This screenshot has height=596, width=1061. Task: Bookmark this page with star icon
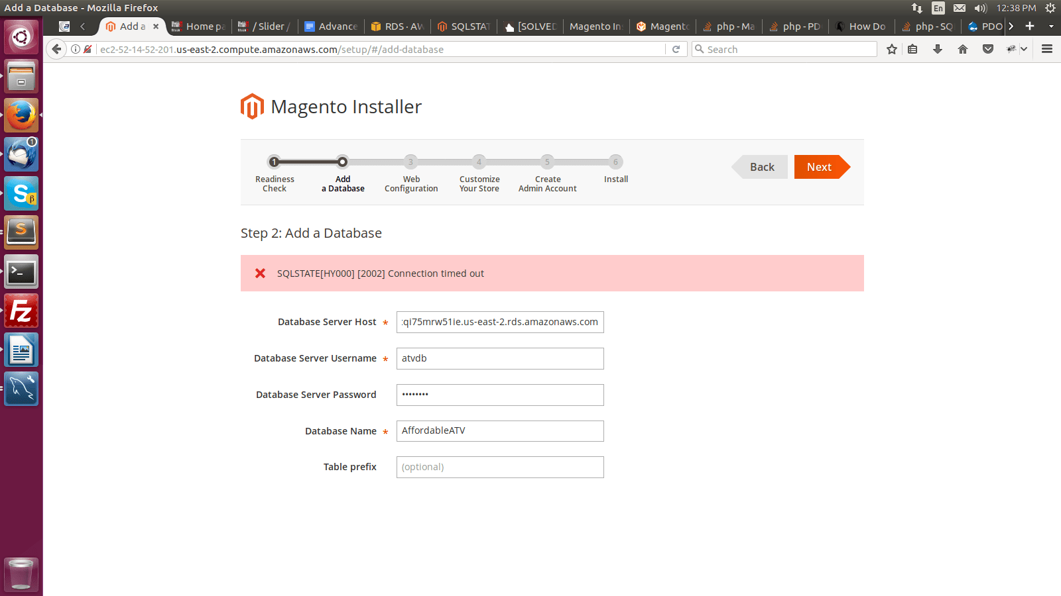[892, 49]
